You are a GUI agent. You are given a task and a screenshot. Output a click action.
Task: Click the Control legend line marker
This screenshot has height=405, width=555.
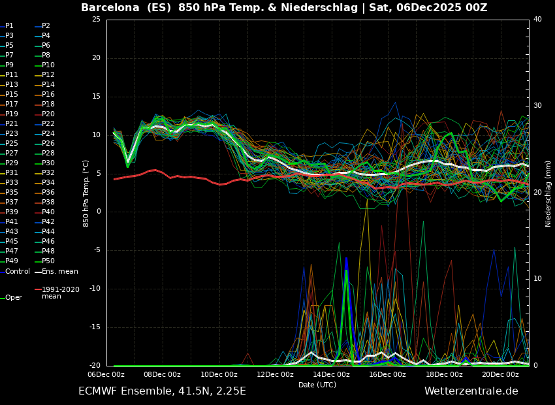(2, 272)
